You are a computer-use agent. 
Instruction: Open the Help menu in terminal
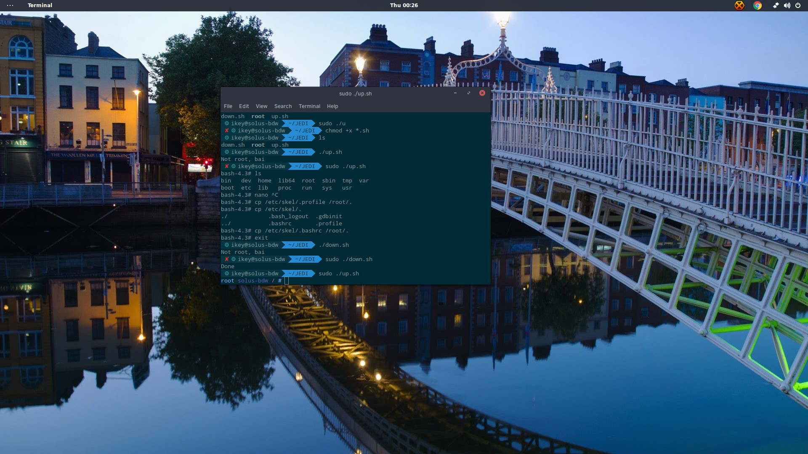click(332, 106)
